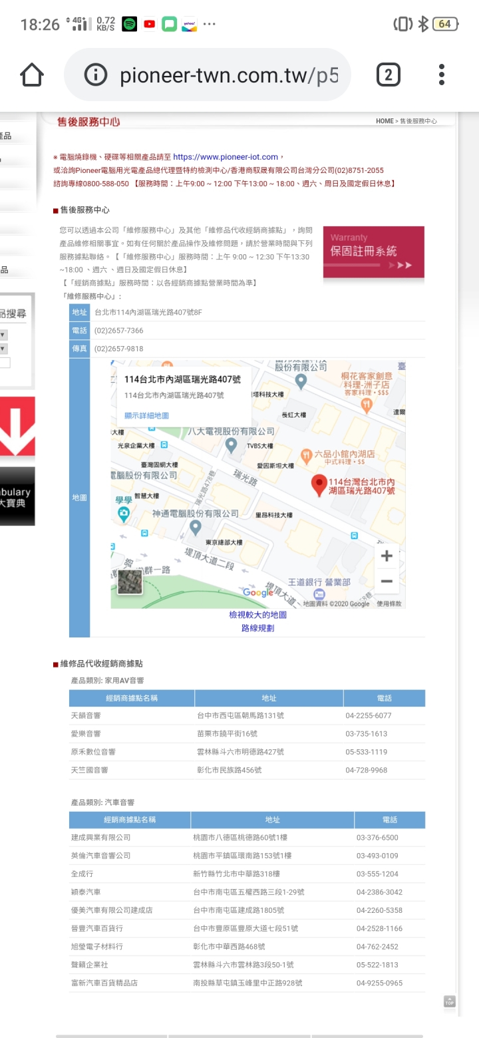Screen dimensions: 479x1038
Task: Tap the browser home icon
Action: (x=32, y=75)
